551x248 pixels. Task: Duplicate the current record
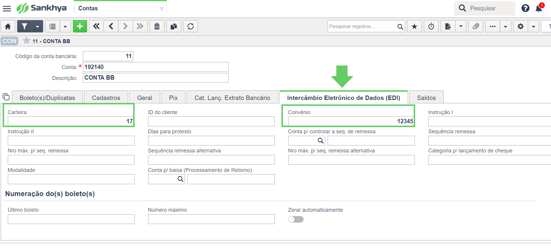click(x=174, y=26)
